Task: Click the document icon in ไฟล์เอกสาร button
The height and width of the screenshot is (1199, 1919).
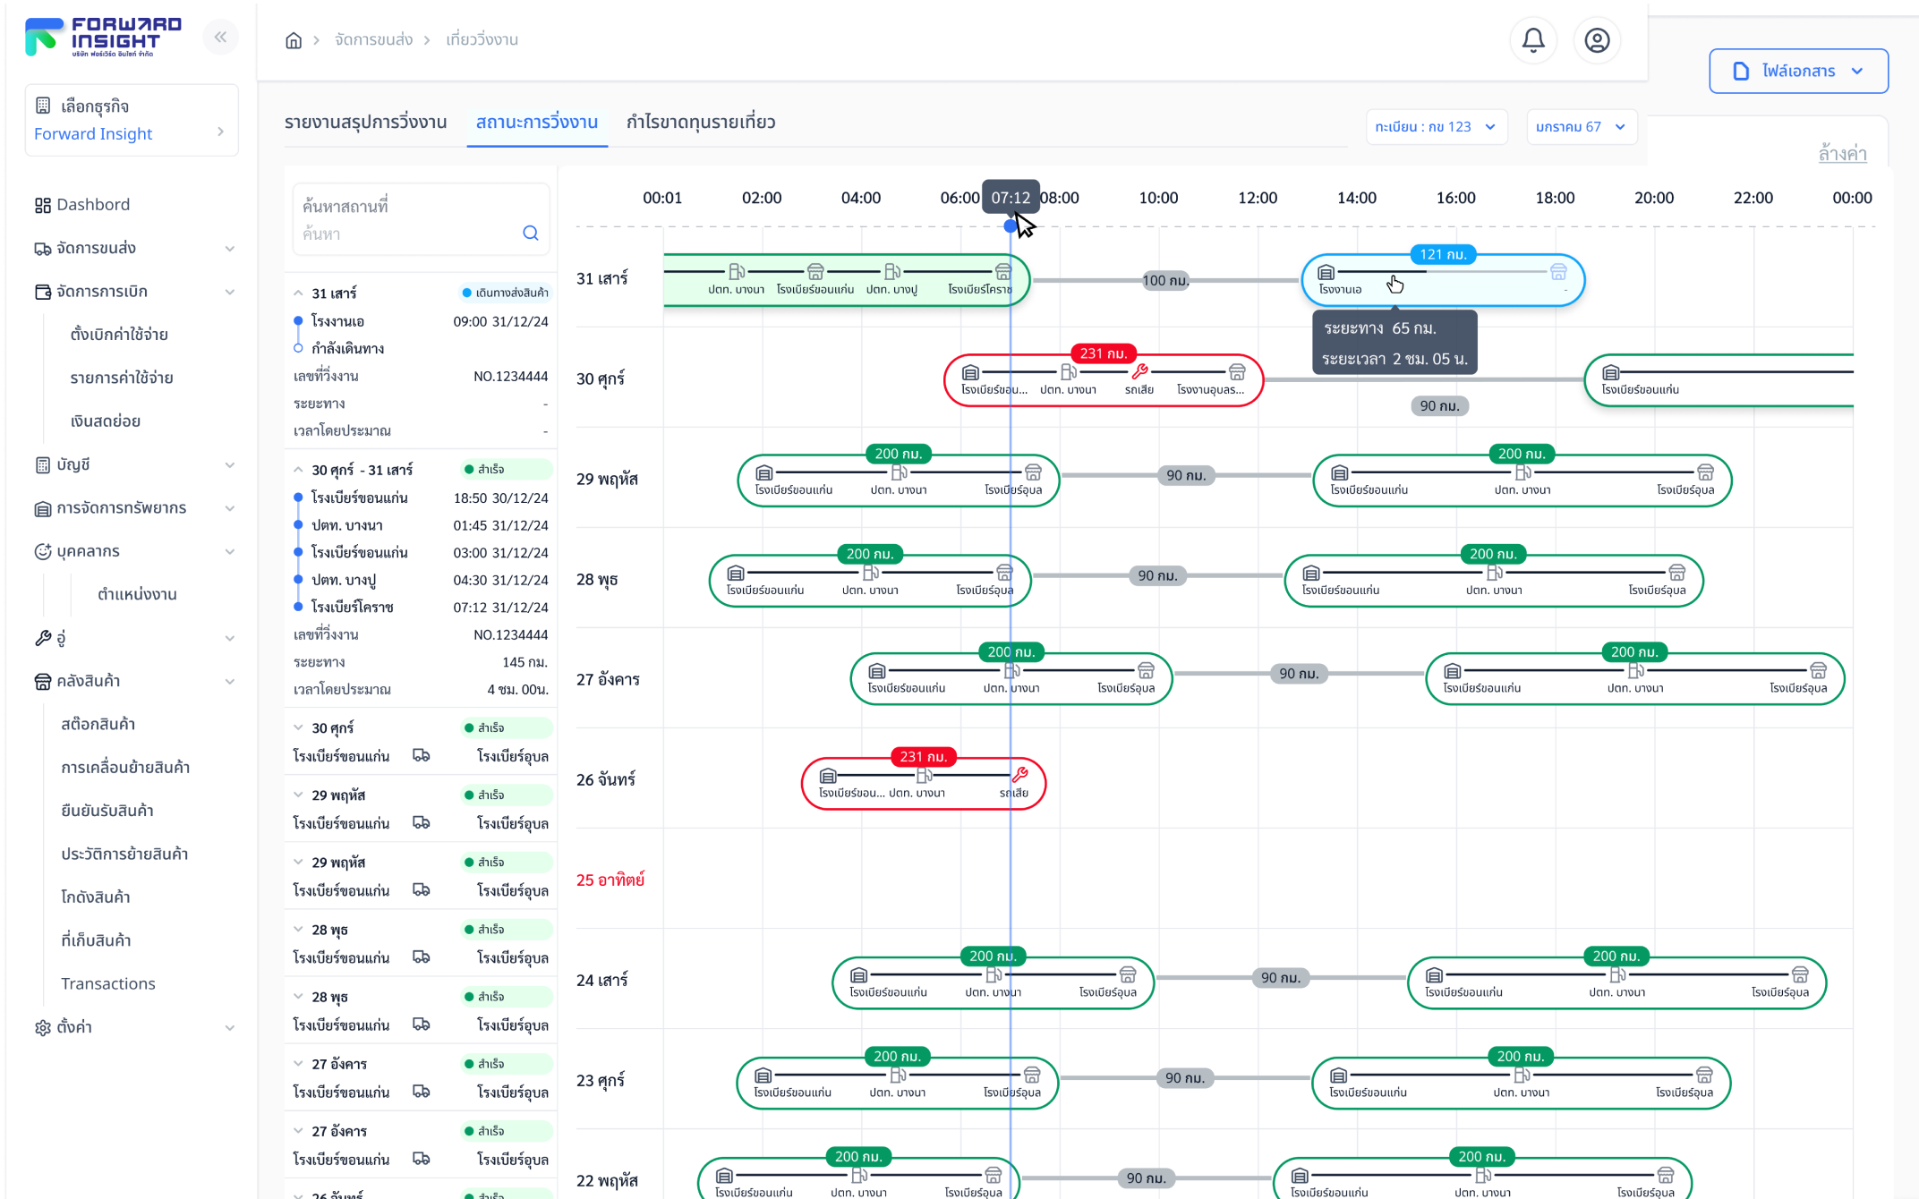Action: point(1741,72)
